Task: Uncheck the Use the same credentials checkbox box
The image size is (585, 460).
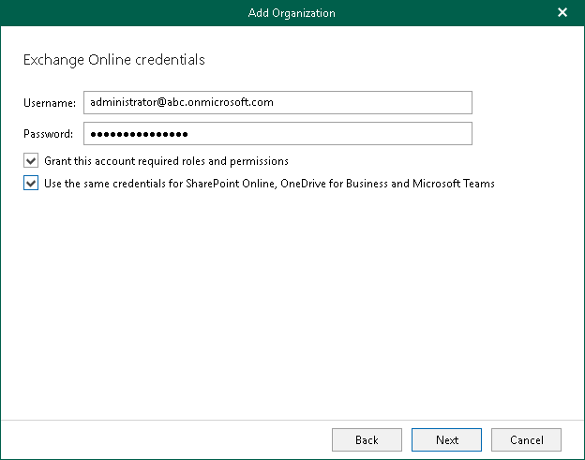Action: pyautogui.click(x=32, y=184)
